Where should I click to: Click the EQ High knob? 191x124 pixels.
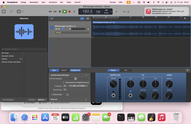point(155,84)
